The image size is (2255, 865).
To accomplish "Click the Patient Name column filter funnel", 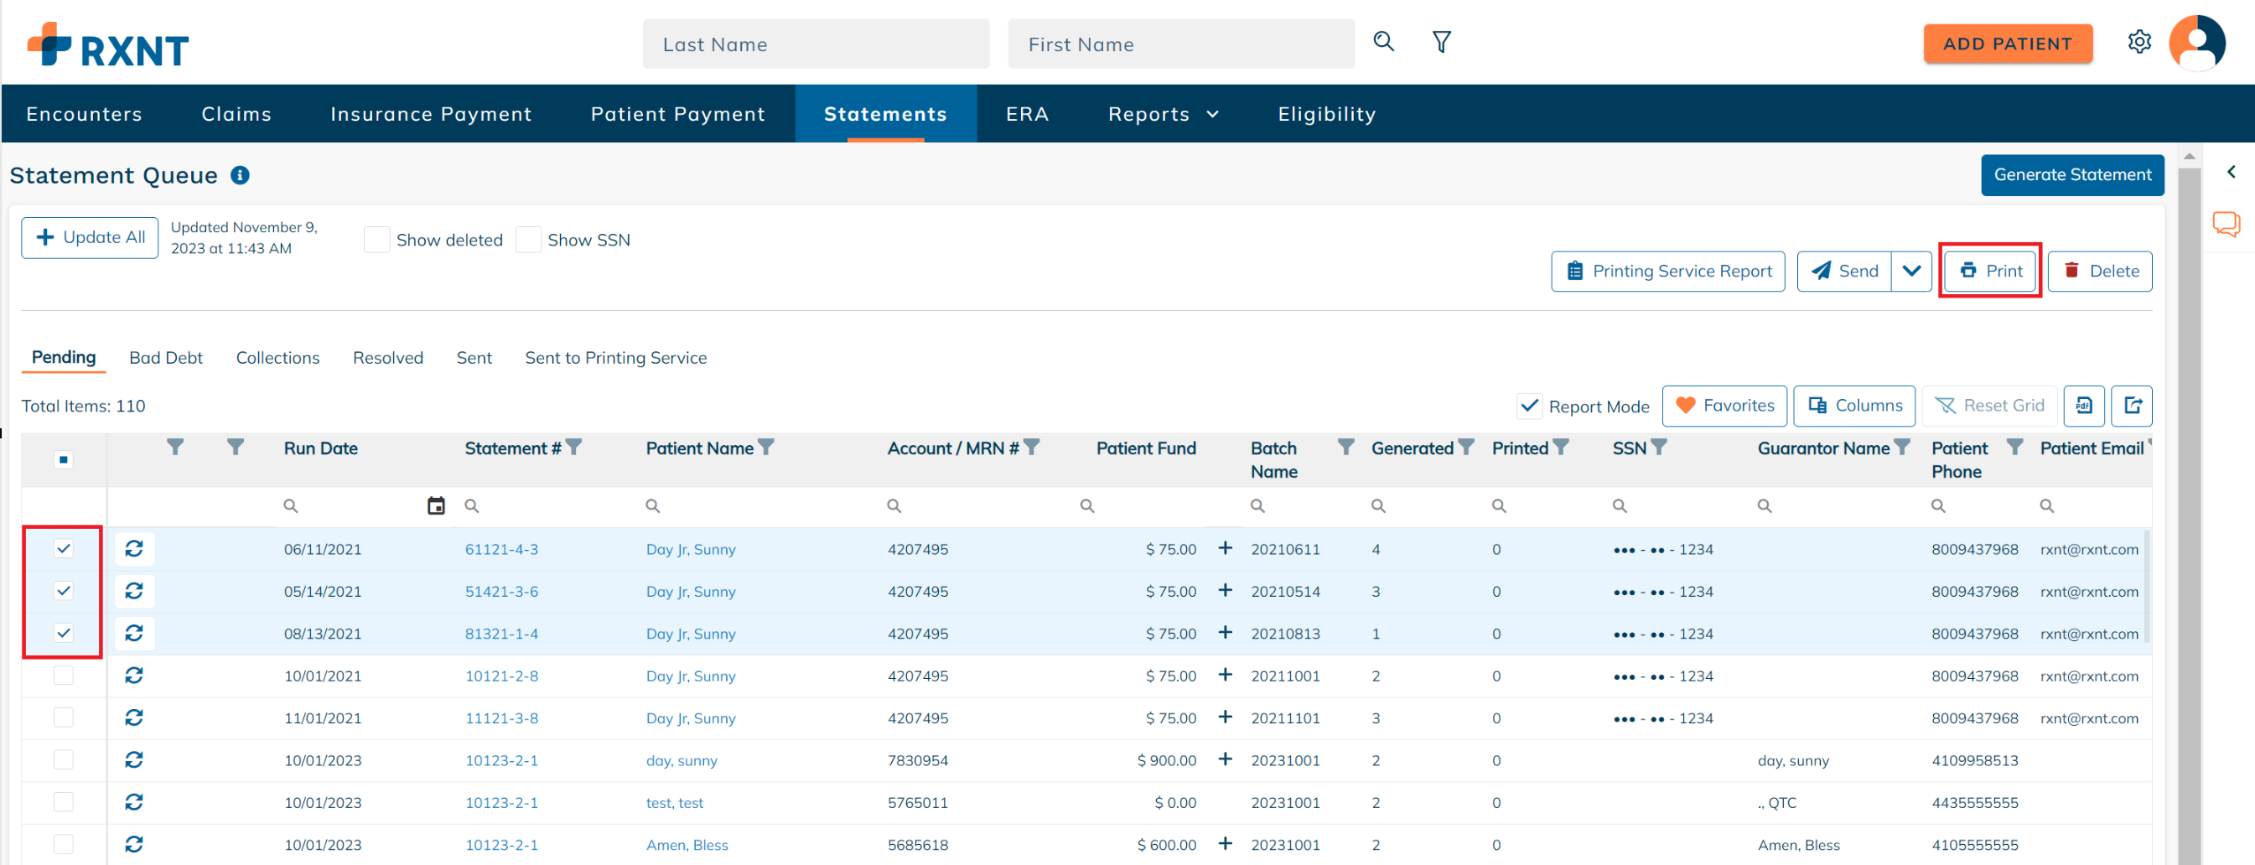I will 766,448.
